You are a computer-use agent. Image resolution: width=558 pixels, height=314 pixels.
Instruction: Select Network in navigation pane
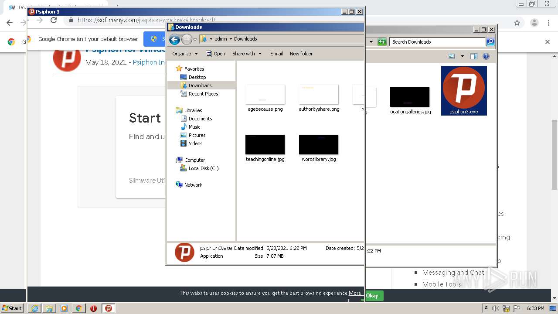(x=193, y=185)
